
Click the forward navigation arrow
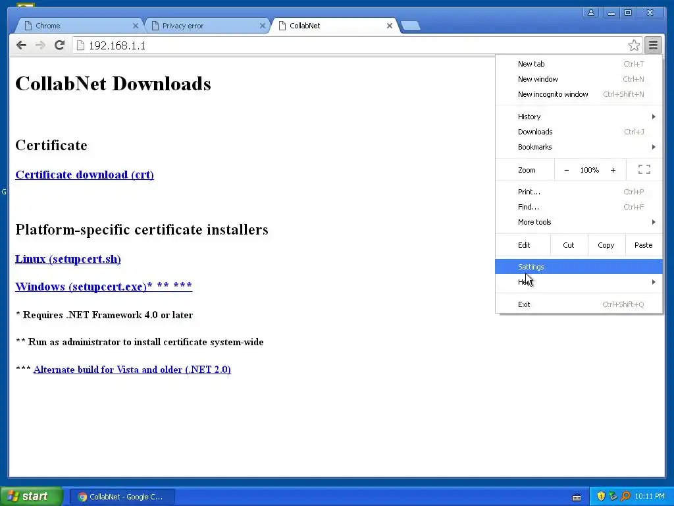click(x=40, y=45)
